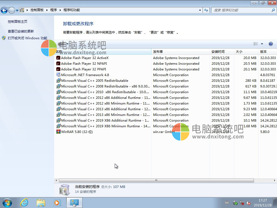This screenshot has height=208, width=277.
Task: Open the address bar history dropdown
Action: (200, 10)
